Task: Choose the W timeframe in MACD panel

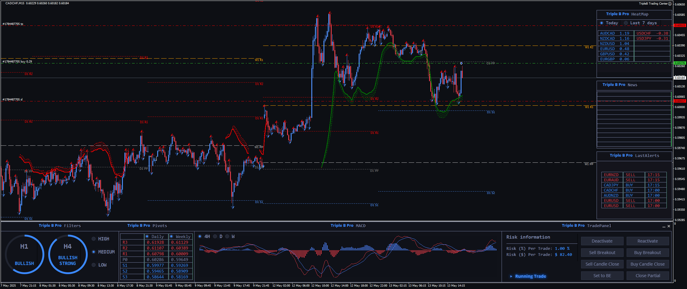Action: (227, 236)
